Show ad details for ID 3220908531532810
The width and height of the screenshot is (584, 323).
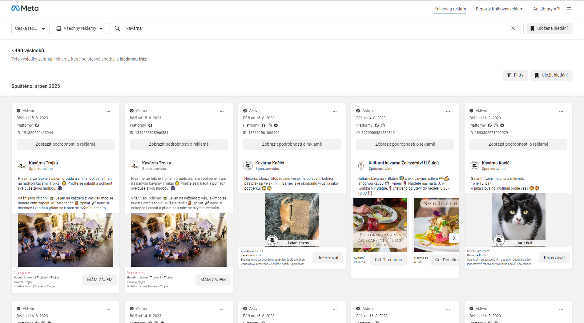(x=405, y=144)
